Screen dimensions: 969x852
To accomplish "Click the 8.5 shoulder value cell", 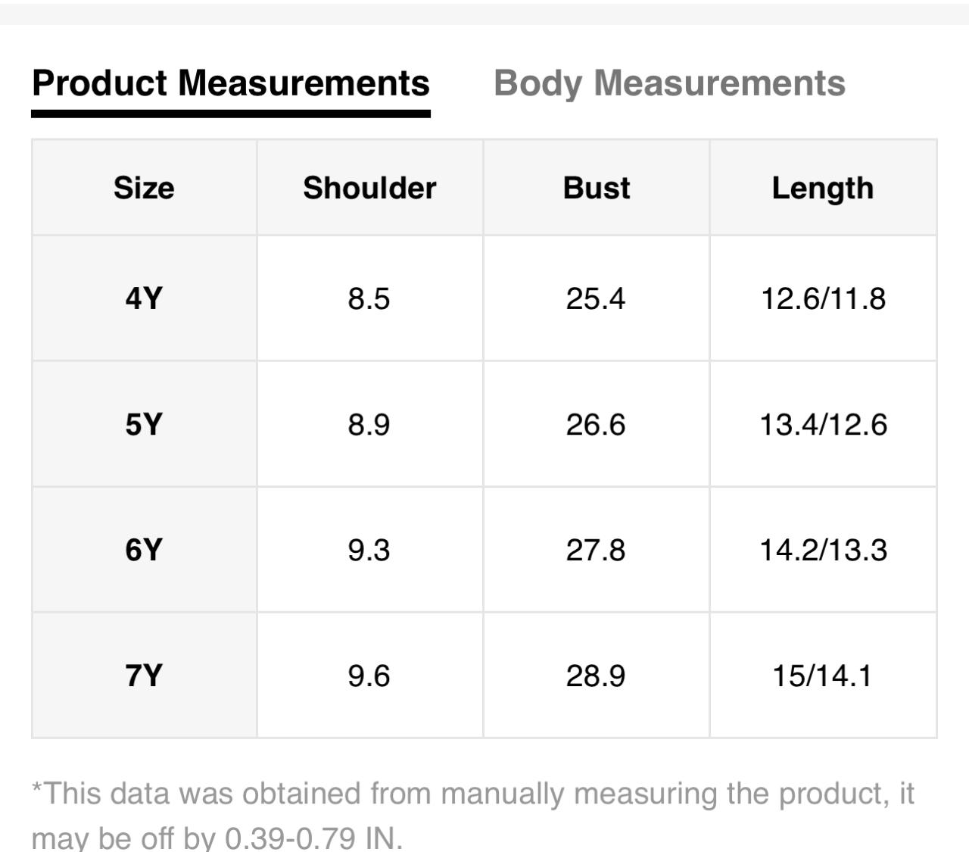I will (369, 298).
